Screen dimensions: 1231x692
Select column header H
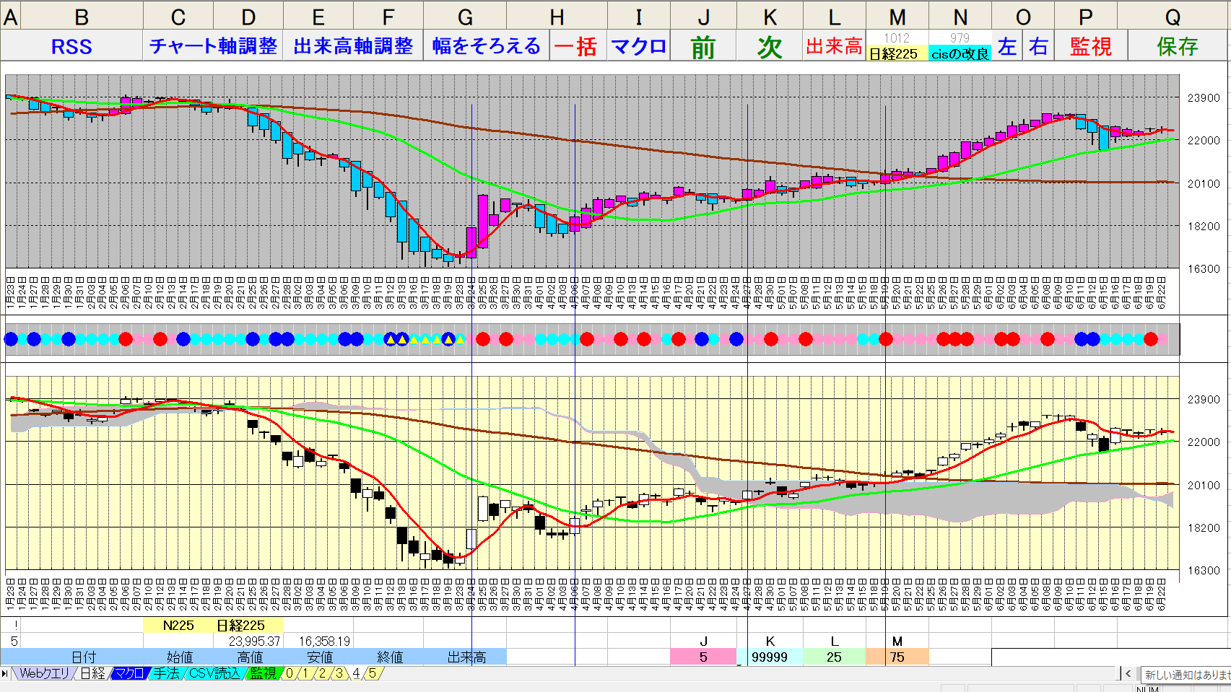coord(557,15)
